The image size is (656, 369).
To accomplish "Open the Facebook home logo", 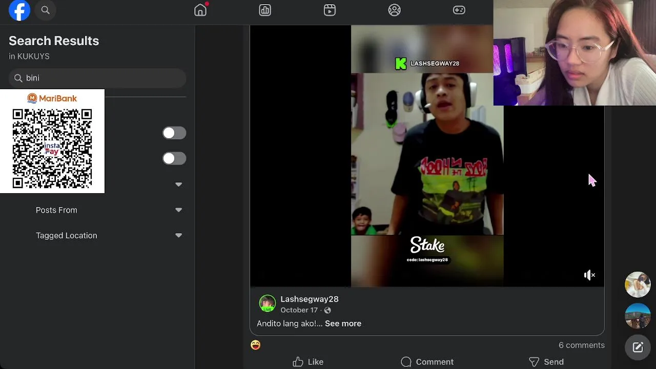I will pyautogui.click(x=19, y=10).
